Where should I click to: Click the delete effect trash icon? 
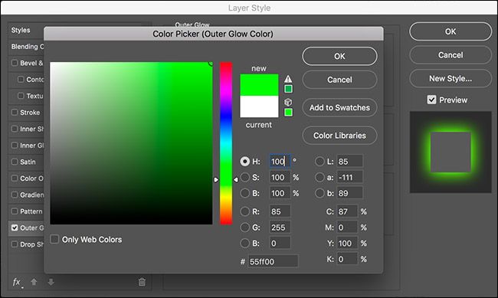click(x=142, y=282)
